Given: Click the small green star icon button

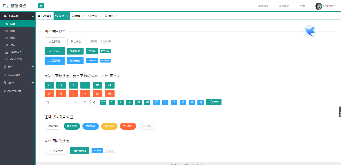Looking at the screenshot, I should point(103,102).
